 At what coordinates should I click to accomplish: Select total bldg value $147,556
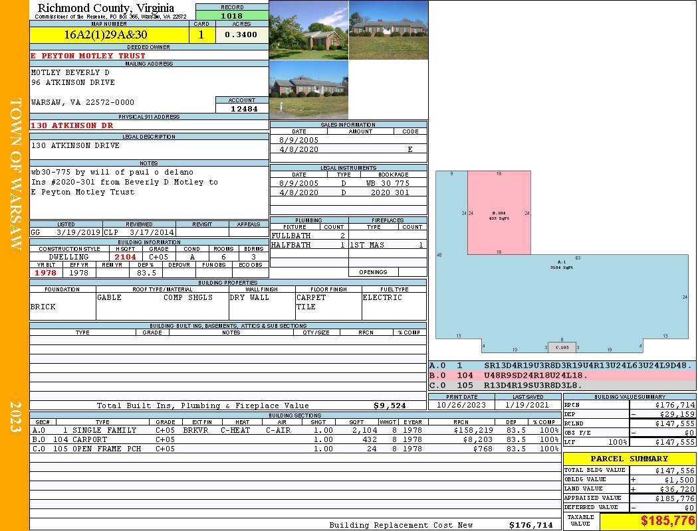coord(675,471)
